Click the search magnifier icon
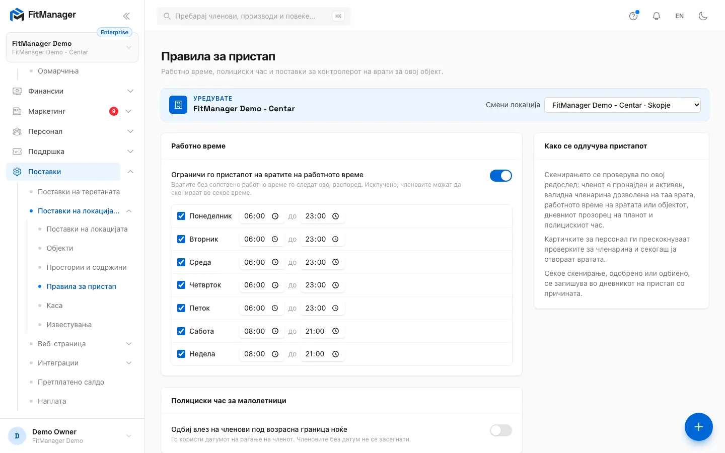 click(167, 16)
